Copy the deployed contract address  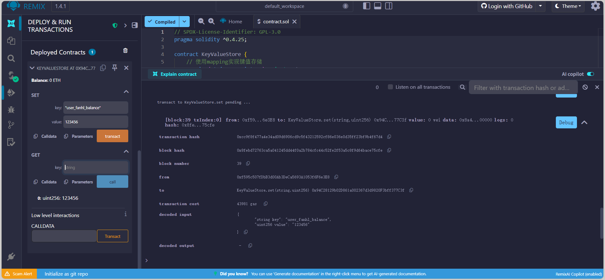tap(103, 68)
